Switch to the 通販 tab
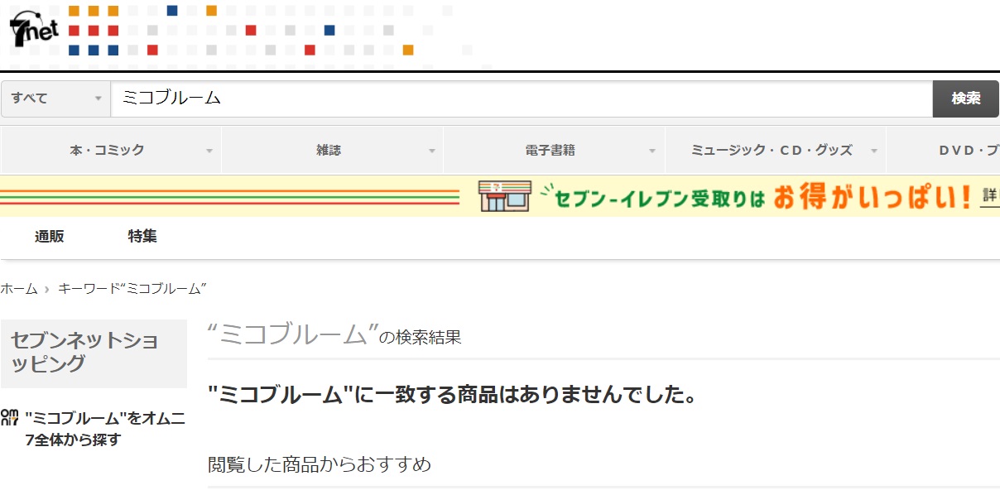Screen dimensions: 1000x495 [x=49, y=236]
